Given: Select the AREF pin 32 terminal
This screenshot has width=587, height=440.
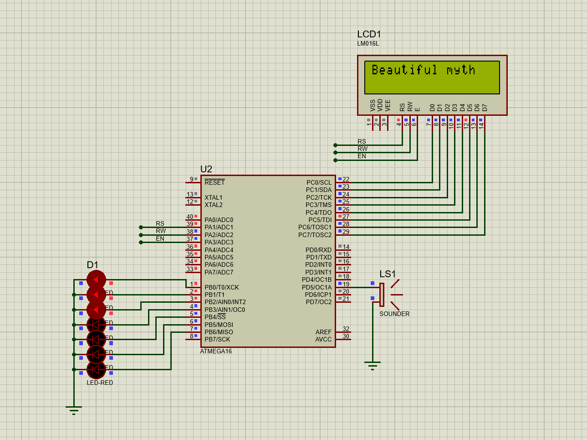Looking at the screenshot, I should (346, 332).
